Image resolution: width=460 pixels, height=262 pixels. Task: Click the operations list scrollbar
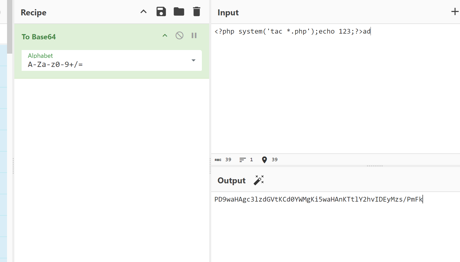pyautogui.click(x=10, y=27)
